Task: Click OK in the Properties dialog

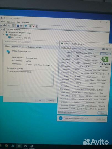Action: click(x=40, y=100)
